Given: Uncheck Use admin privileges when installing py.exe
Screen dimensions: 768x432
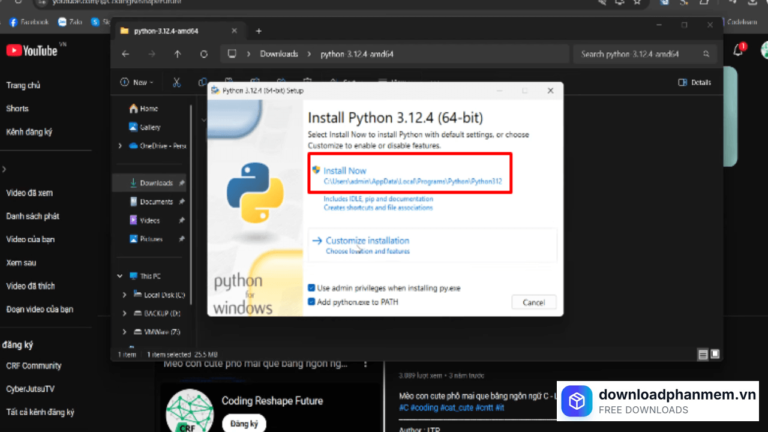Looking at the screenshot, I should [x=311, y=288].
